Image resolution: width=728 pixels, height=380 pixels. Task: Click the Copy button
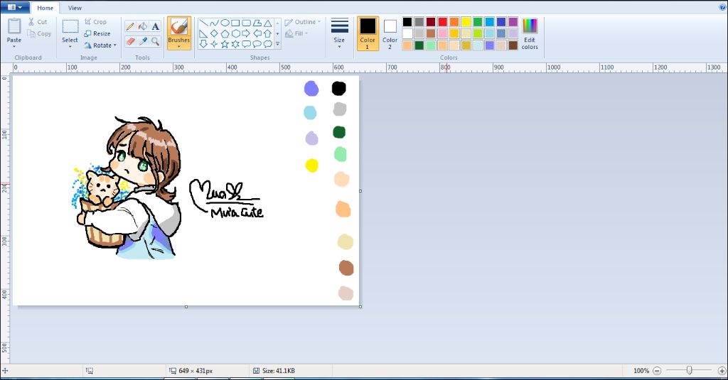39,33
